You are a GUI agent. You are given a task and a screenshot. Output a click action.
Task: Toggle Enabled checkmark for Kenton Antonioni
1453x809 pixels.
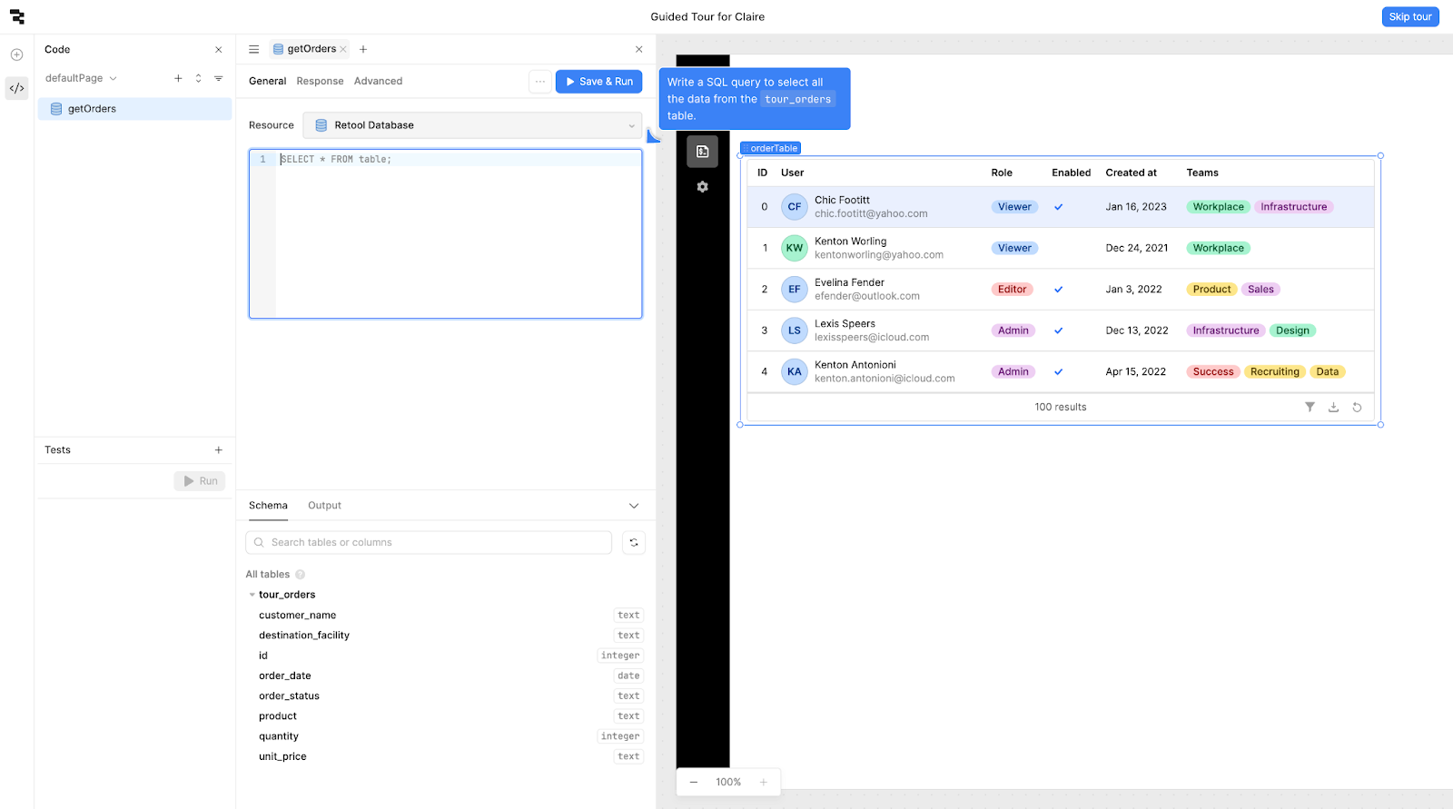tap(1058, 371)
